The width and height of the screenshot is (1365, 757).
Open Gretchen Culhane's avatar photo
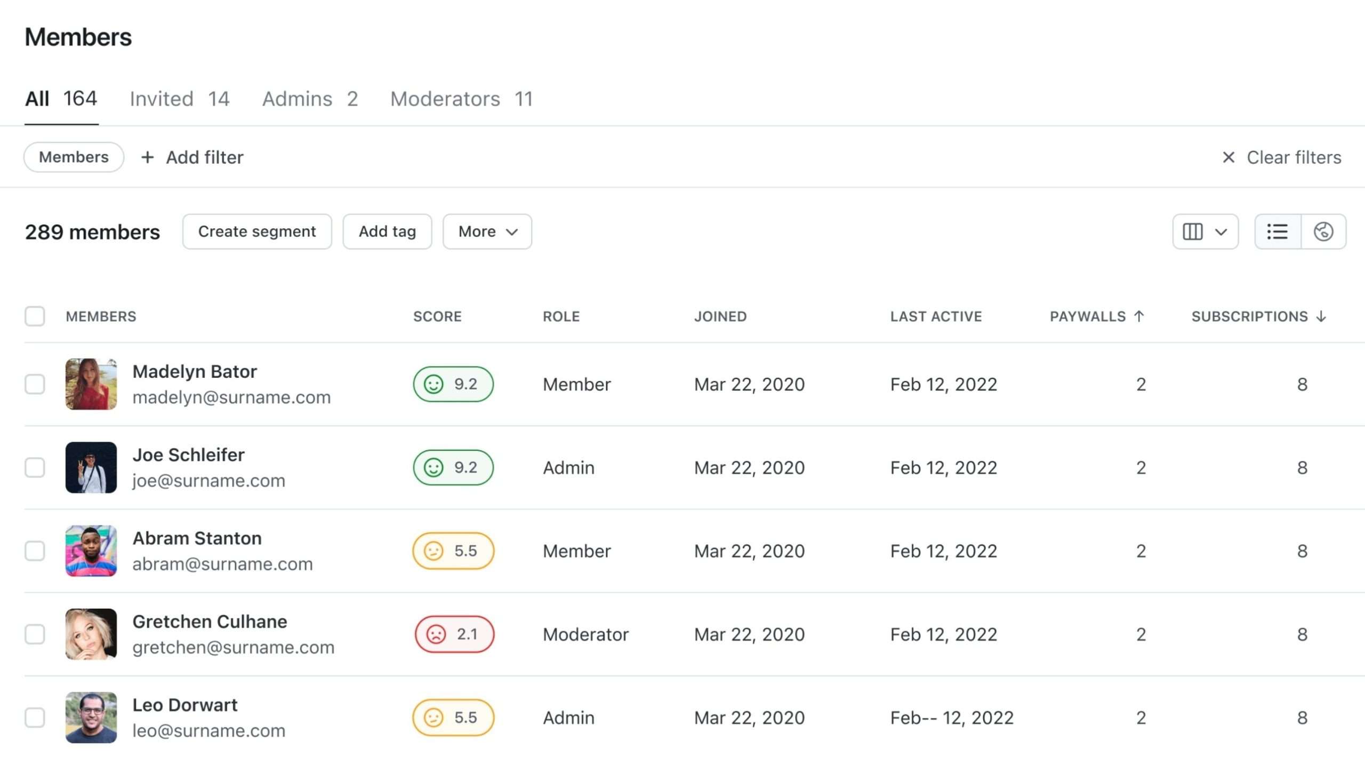point(91,634)
